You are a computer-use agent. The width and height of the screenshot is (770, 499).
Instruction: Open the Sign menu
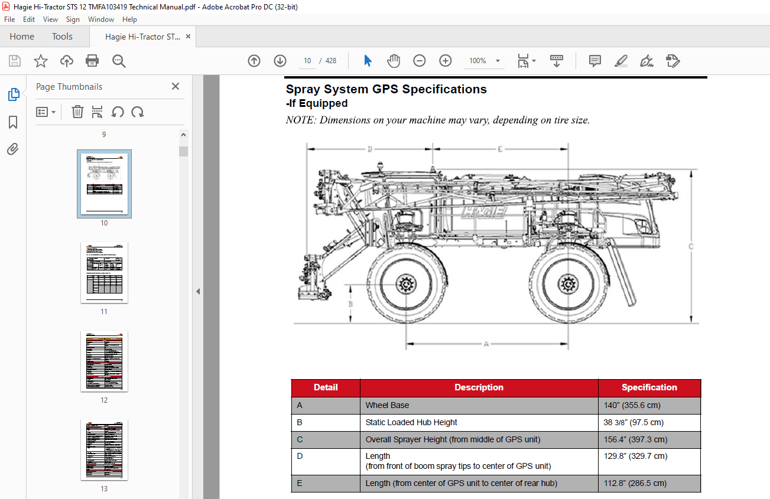73,19
